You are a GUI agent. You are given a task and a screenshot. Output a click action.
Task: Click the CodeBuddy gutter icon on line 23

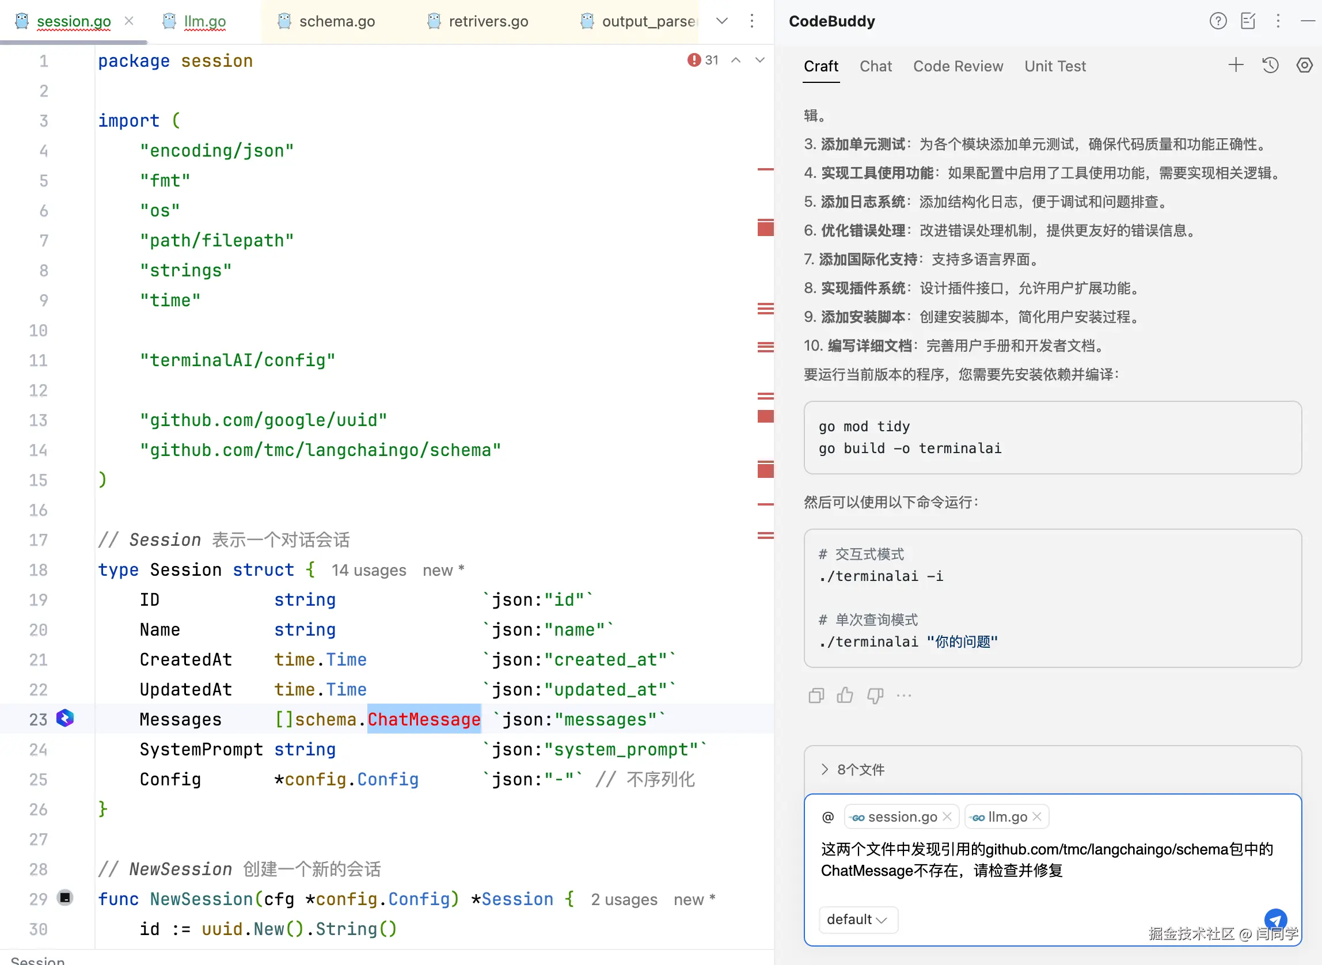pyautogui.click(x=65, y=718)
